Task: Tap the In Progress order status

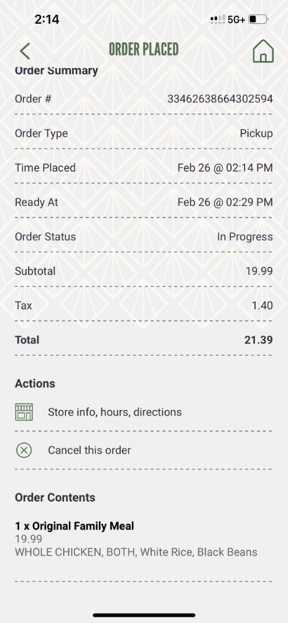Action: tap(244, 237)
